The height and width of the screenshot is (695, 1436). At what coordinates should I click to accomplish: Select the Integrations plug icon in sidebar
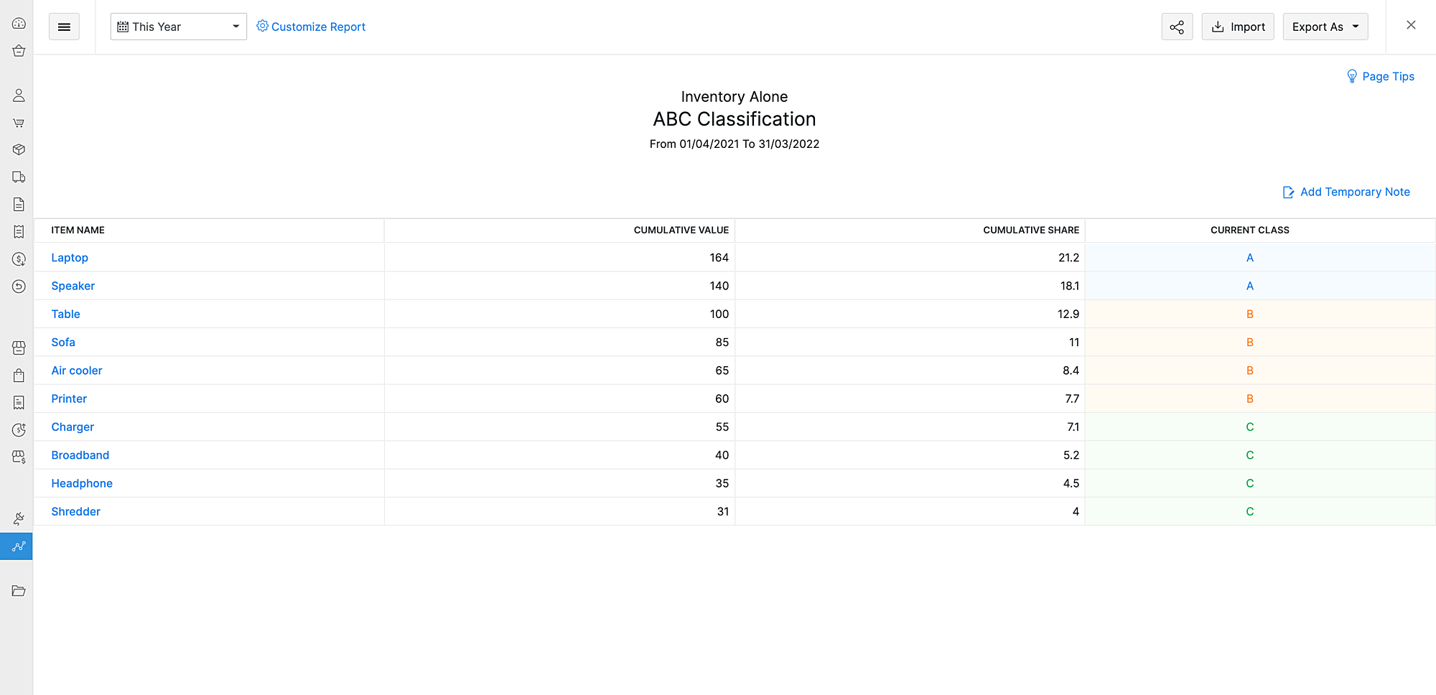[18, 518]
